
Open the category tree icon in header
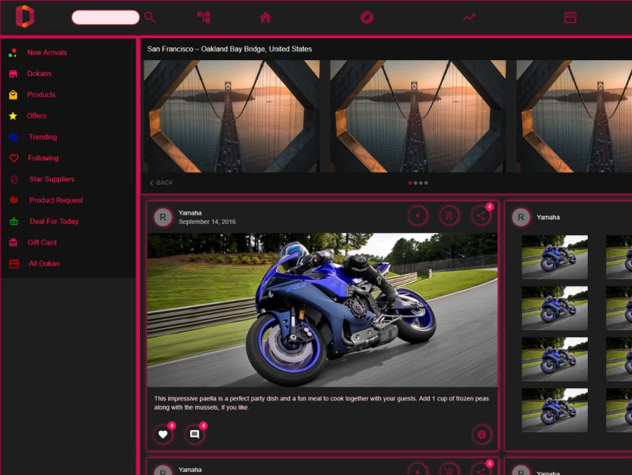point(204,17)
